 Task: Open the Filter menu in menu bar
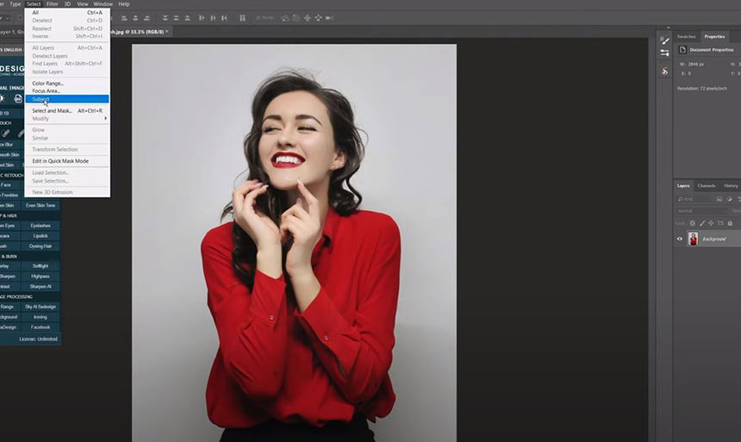pos(53,4)
